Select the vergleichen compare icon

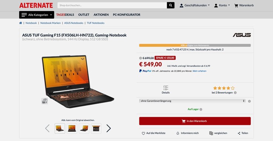pyautogui.click(x=211, y=133)
